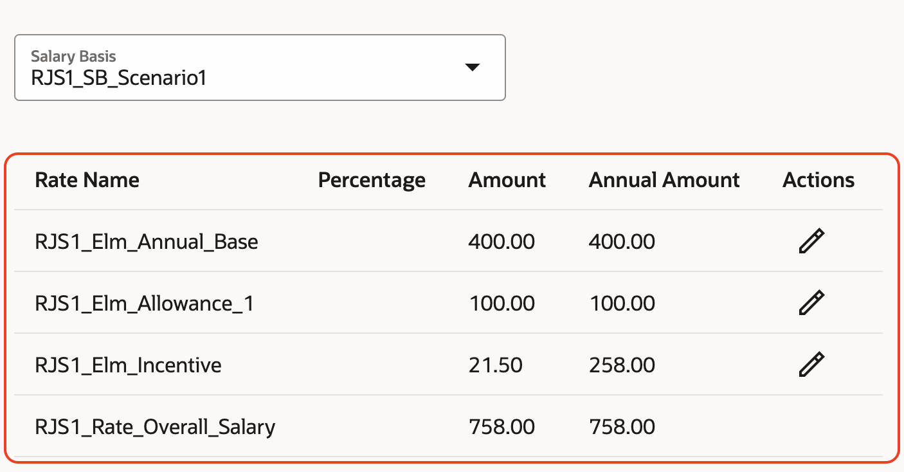The height and width of the screenshot is (472, 904).
Task: Open the Salary Basis dropdown arrow
Action: click(x=473, y=68)
